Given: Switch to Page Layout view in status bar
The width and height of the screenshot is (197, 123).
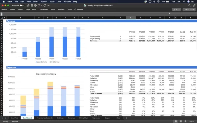Looking at the screenshot, I should point(181,121).
